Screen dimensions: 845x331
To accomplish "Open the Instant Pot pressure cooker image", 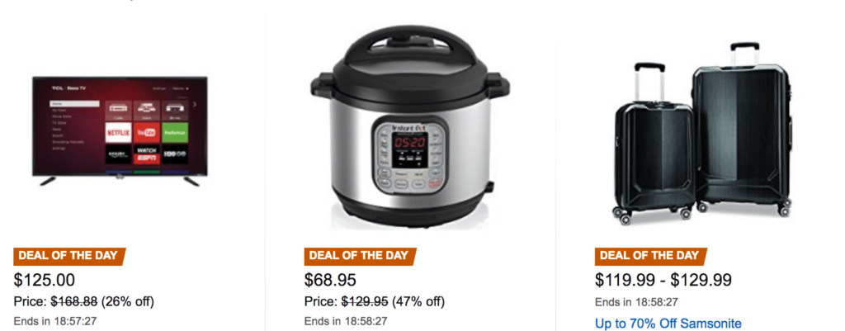I will (x=410, y=126).
